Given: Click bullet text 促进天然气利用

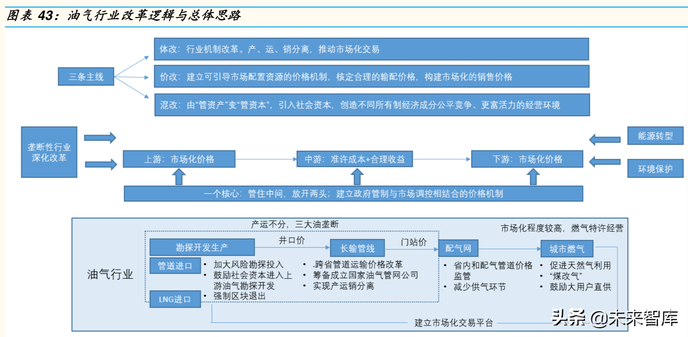Looking at the screenshot, I should [580, 265].
